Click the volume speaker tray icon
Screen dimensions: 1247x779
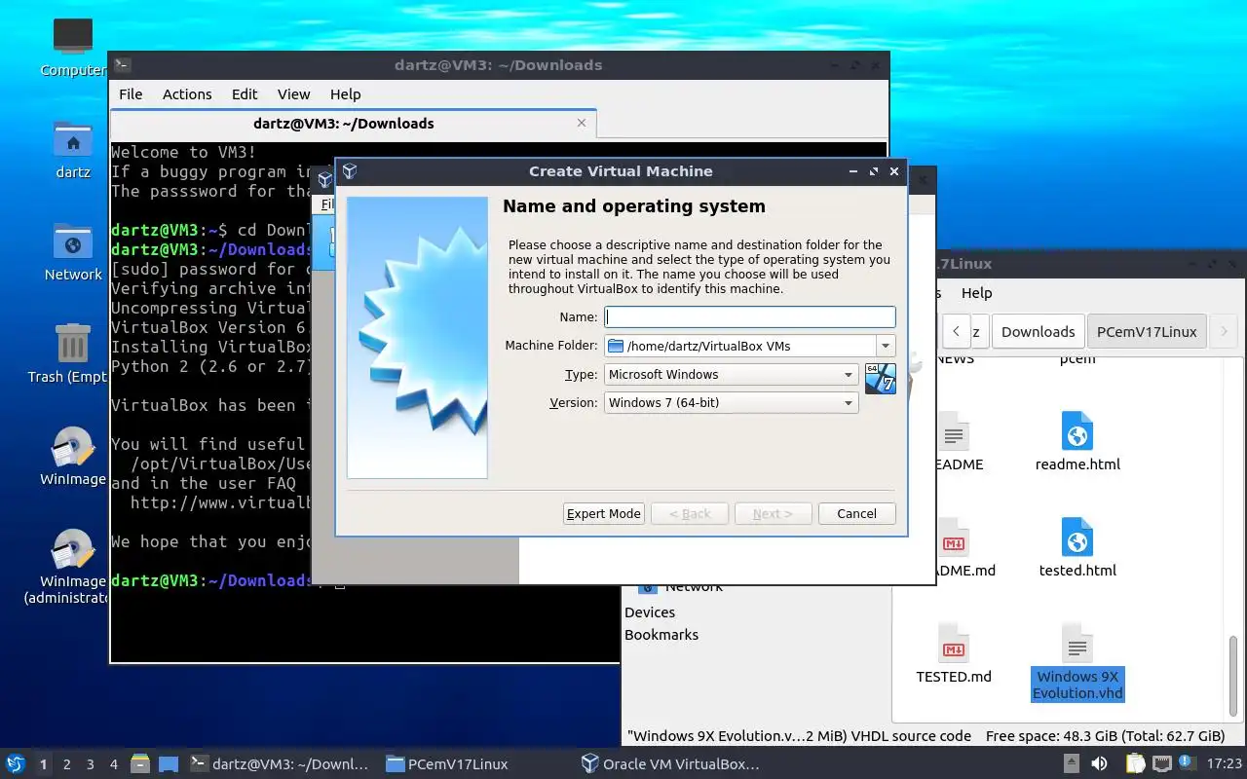click(x=1099, y=764)
